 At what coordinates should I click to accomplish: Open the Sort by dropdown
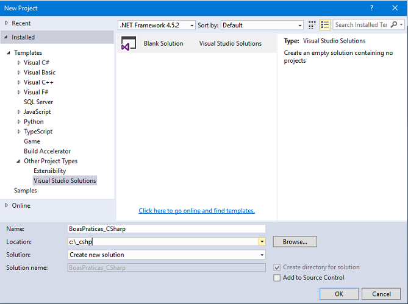pos(299,26)
